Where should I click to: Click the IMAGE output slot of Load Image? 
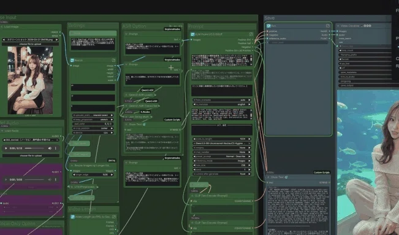click(x=60, y=32)
